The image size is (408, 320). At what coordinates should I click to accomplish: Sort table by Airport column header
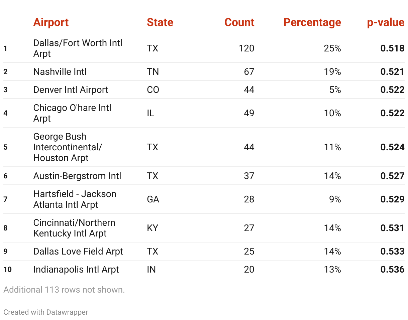51,22
